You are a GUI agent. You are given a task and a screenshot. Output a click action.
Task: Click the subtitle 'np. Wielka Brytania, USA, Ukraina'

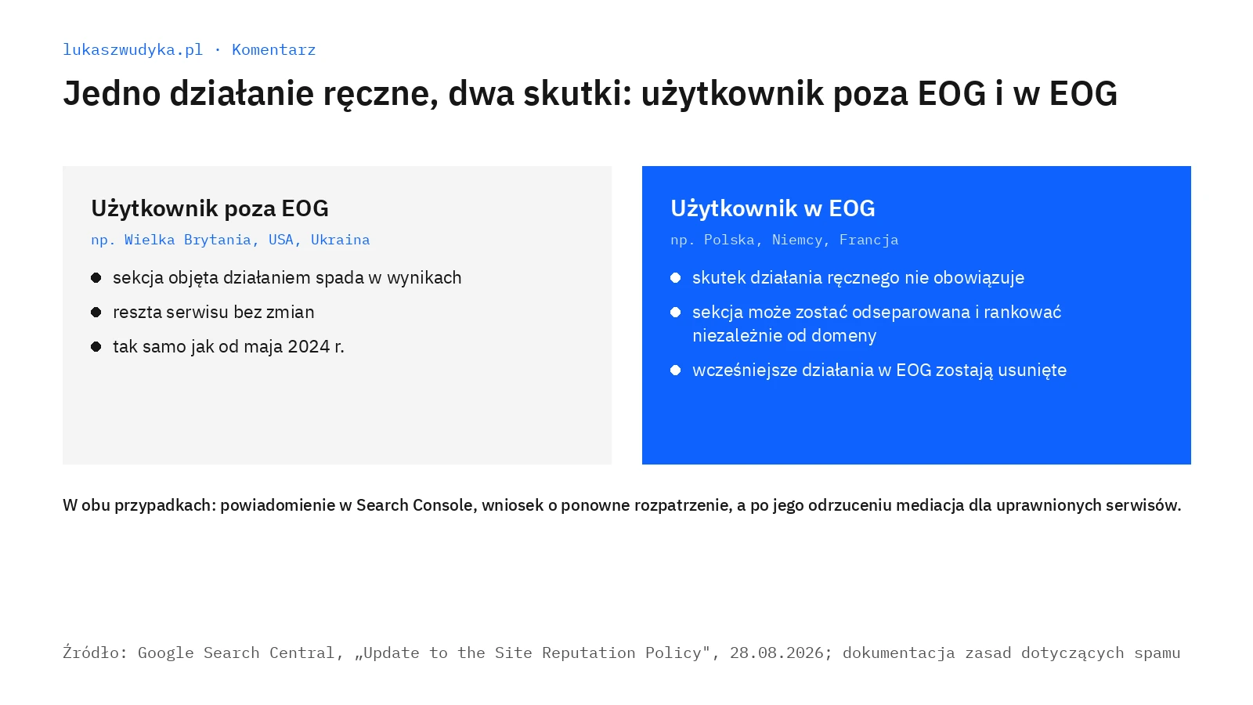point(230,240)
